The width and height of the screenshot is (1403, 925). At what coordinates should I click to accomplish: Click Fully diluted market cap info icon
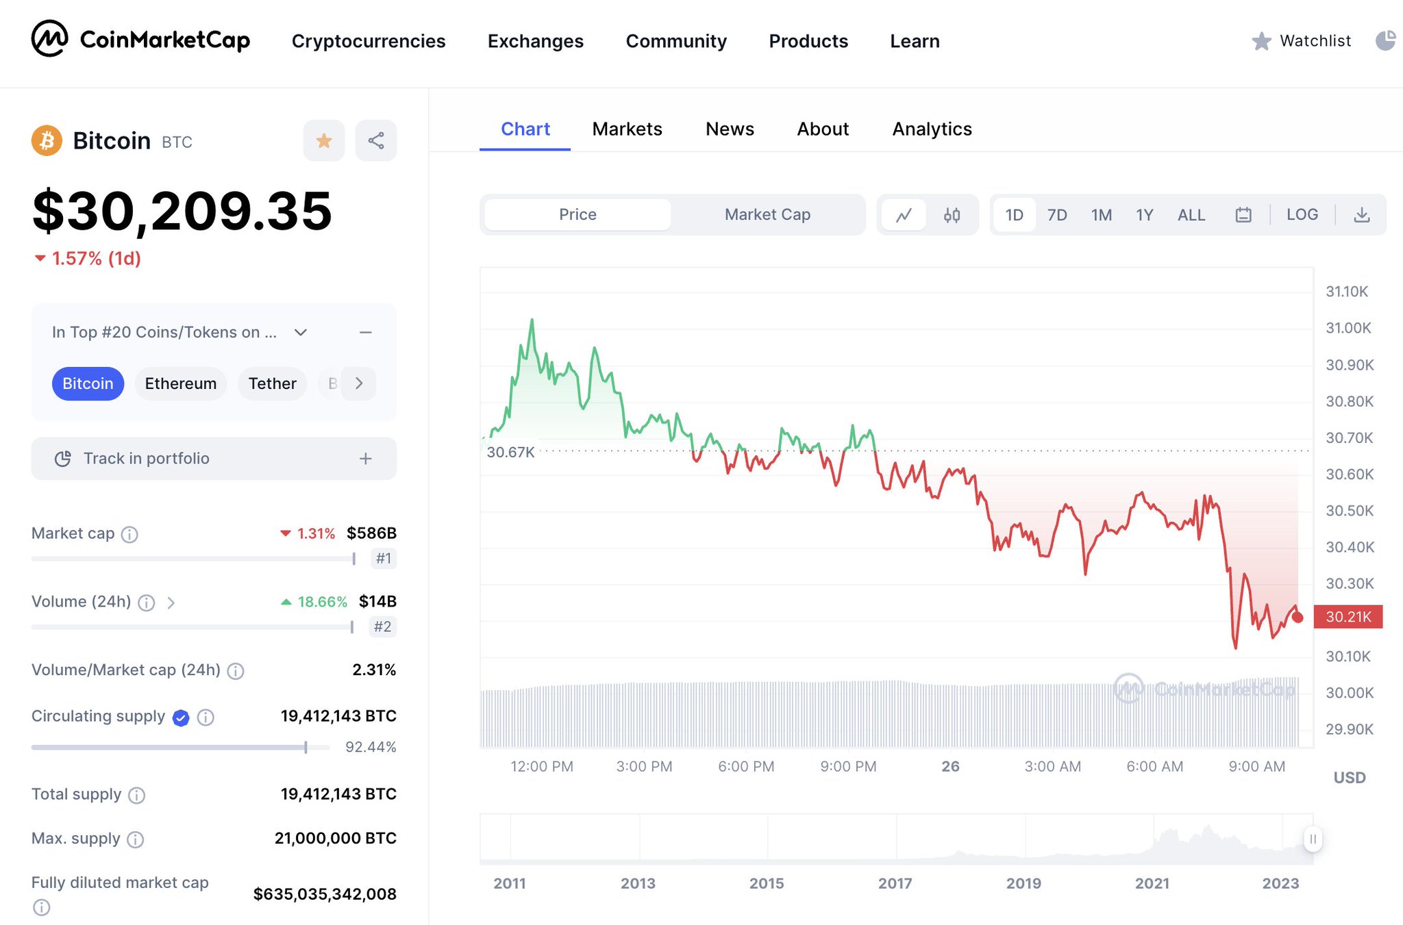pyautogui.click(x=41, y=907)
